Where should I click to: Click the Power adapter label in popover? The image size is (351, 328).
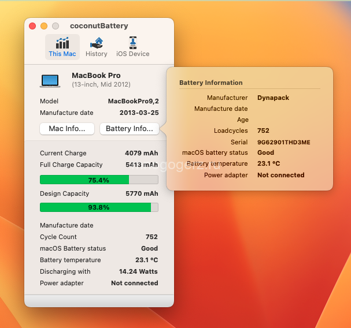tap(226, 175)
